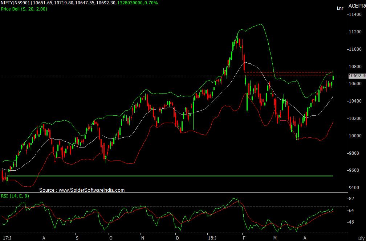Click the 0.70% change value in header
366x241 pixels.
tap(151, 3)
